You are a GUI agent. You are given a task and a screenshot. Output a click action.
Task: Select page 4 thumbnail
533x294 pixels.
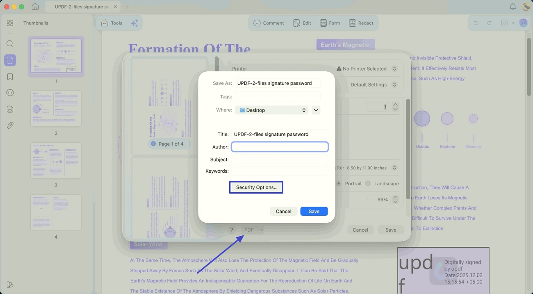pyautogui.click(x=56, y=212)
